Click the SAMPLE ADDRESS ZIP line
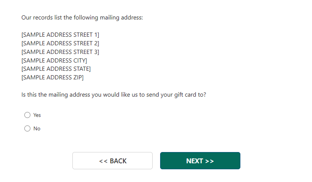 [52, 78]
